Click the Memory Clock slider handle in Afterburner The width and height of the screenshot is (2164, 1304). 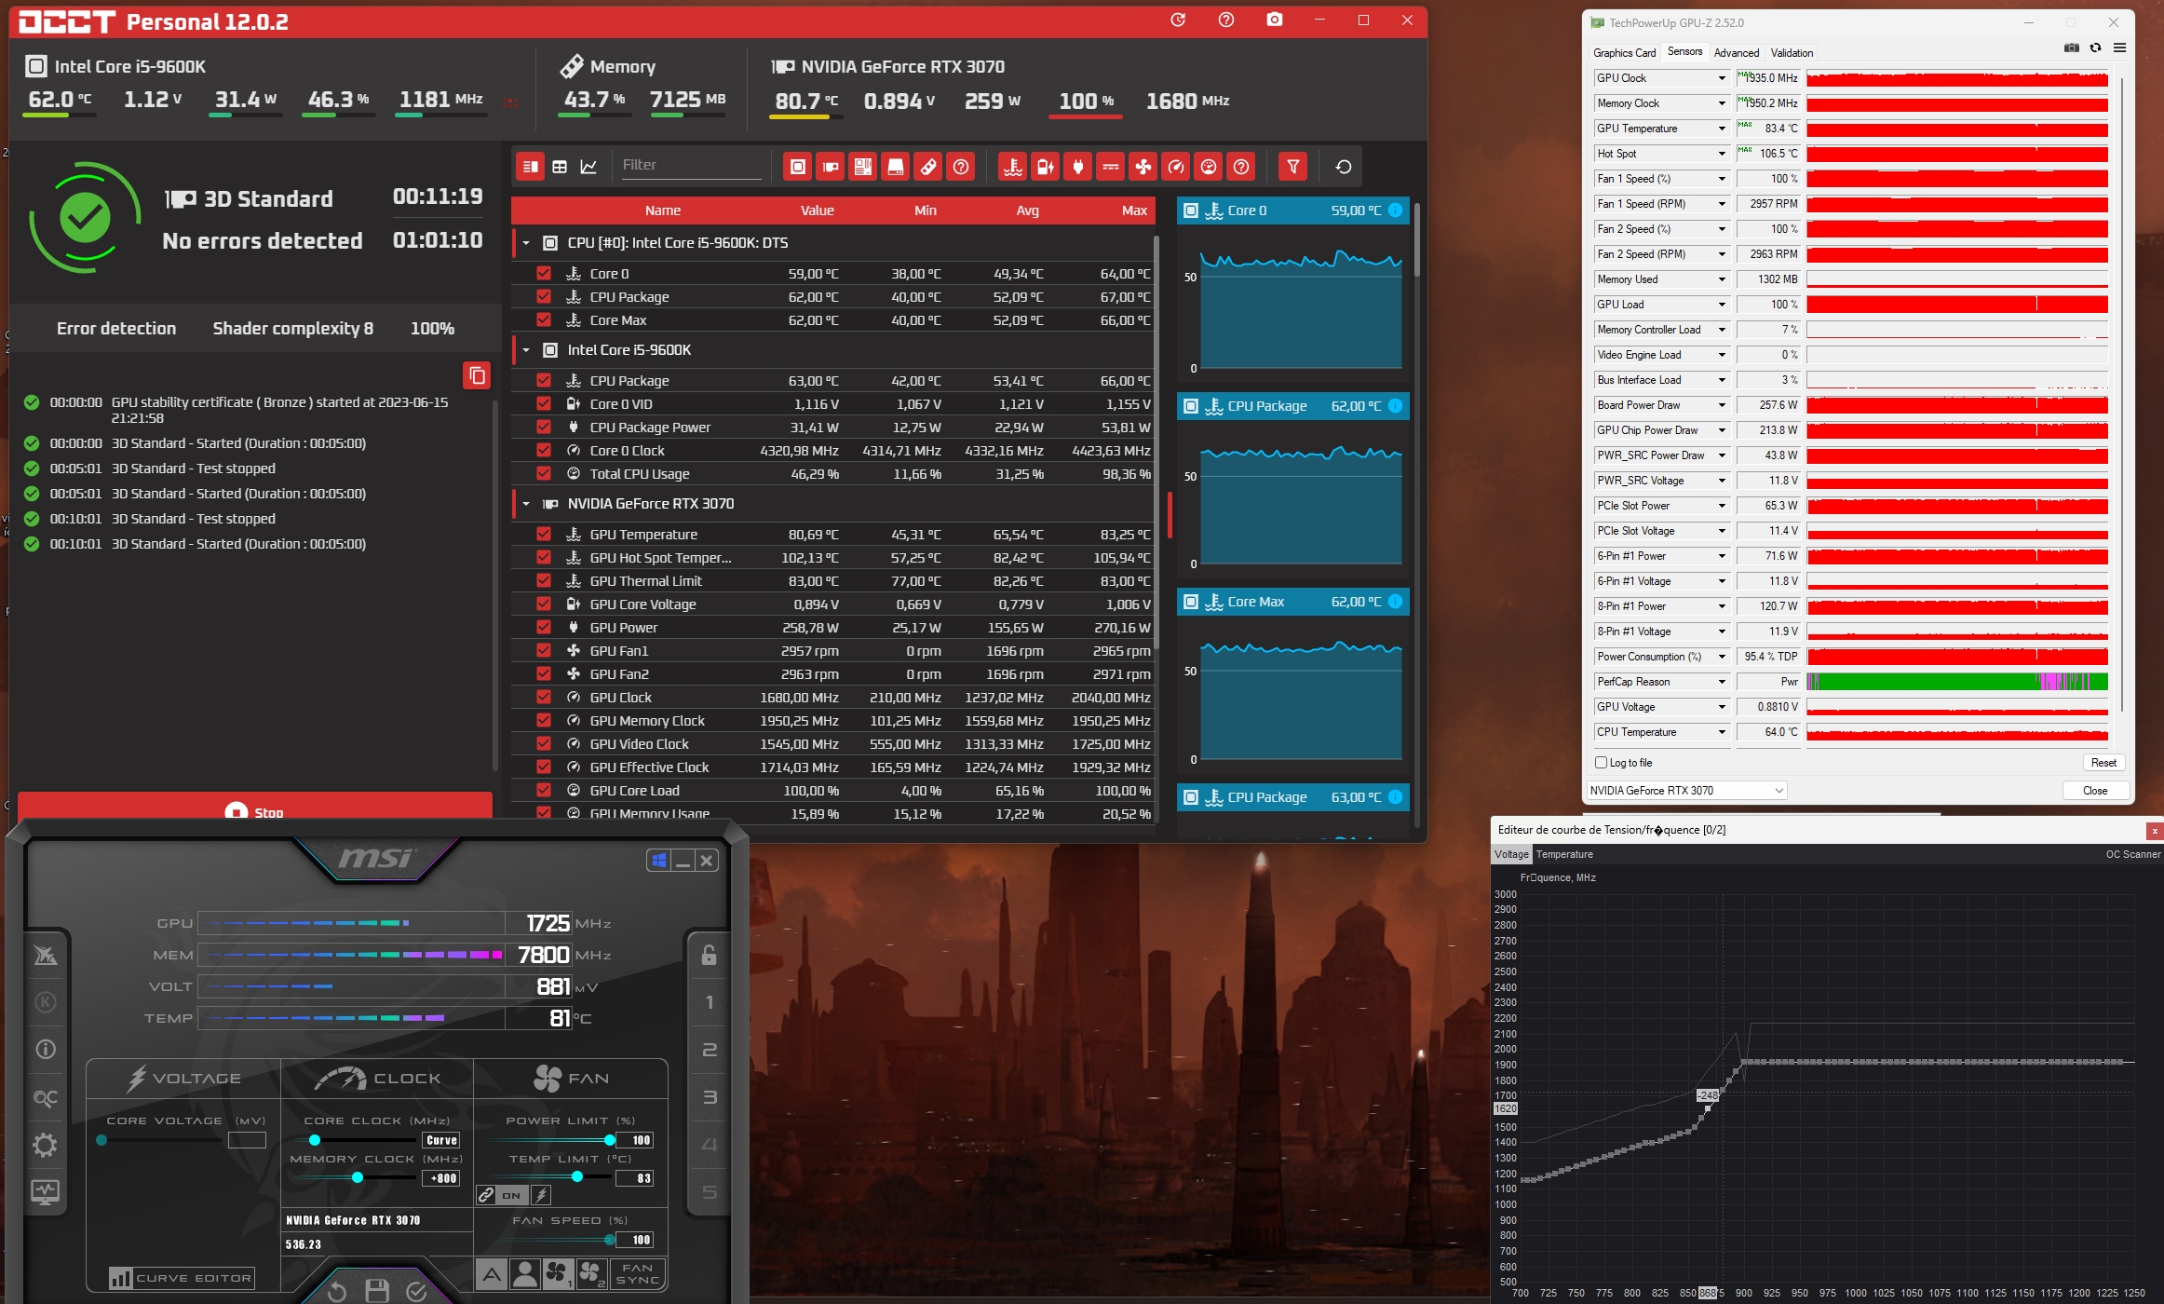[358, 1178]
